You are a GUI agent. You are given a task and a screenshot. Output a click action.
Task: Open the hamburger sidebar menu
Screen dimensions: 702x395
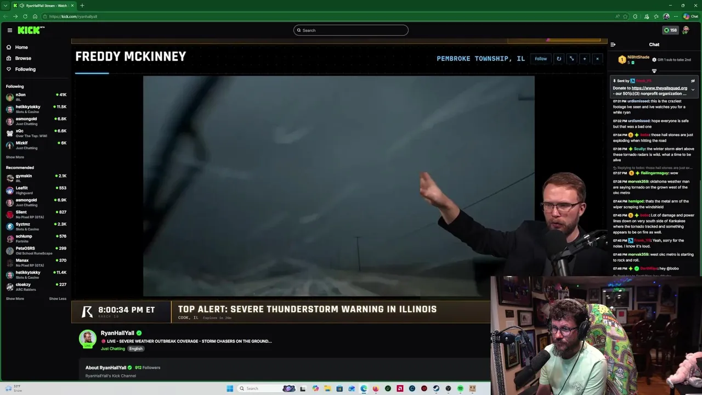(9, 30)
